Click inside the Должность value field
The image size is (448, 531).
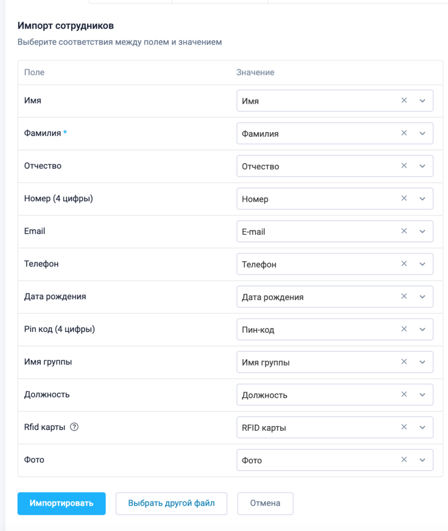[x=311, y=395]
